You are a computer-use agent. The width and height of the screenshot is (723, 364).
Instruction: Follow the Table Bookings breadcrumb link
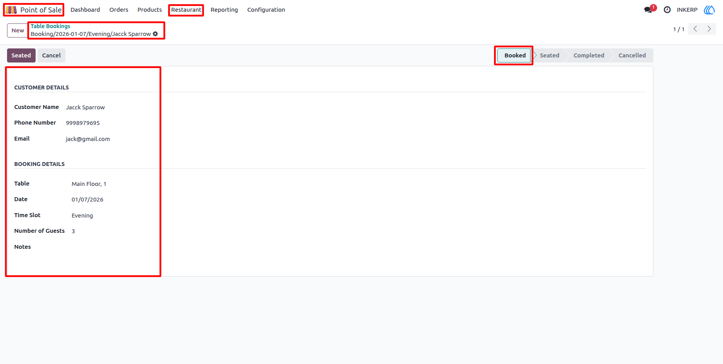point(50,26)
